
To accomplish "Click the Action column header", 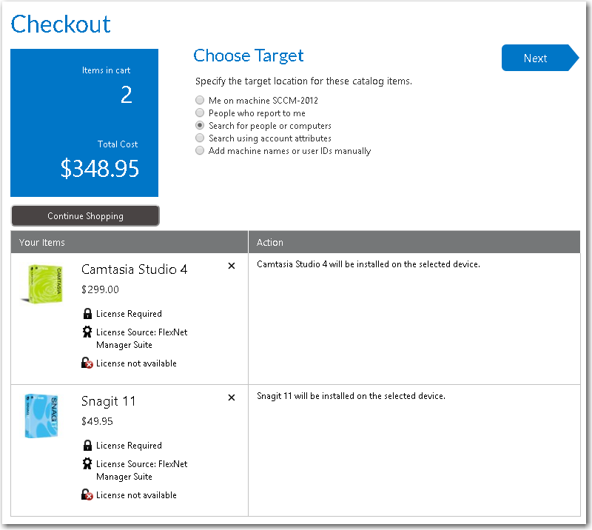I will coord(269,242).
